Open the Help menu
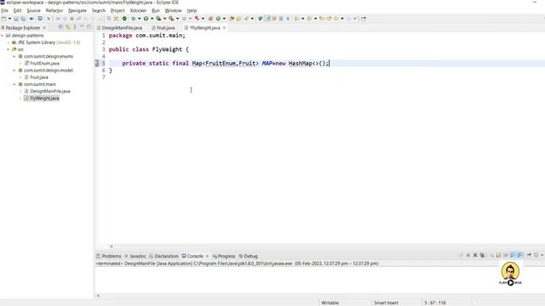This screenshot has width=545, height=306. 192,11
